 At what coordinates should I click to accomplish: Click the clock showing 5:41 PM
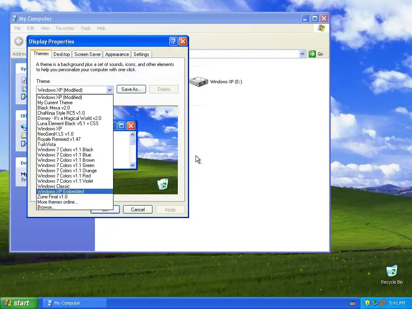click(397, 303)
